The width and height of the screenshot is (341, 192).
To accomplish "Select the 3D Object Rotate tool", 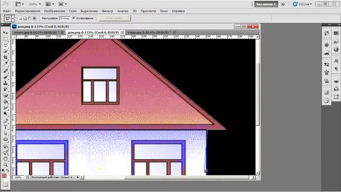I will pyautogui.click(x=6, y=146).
